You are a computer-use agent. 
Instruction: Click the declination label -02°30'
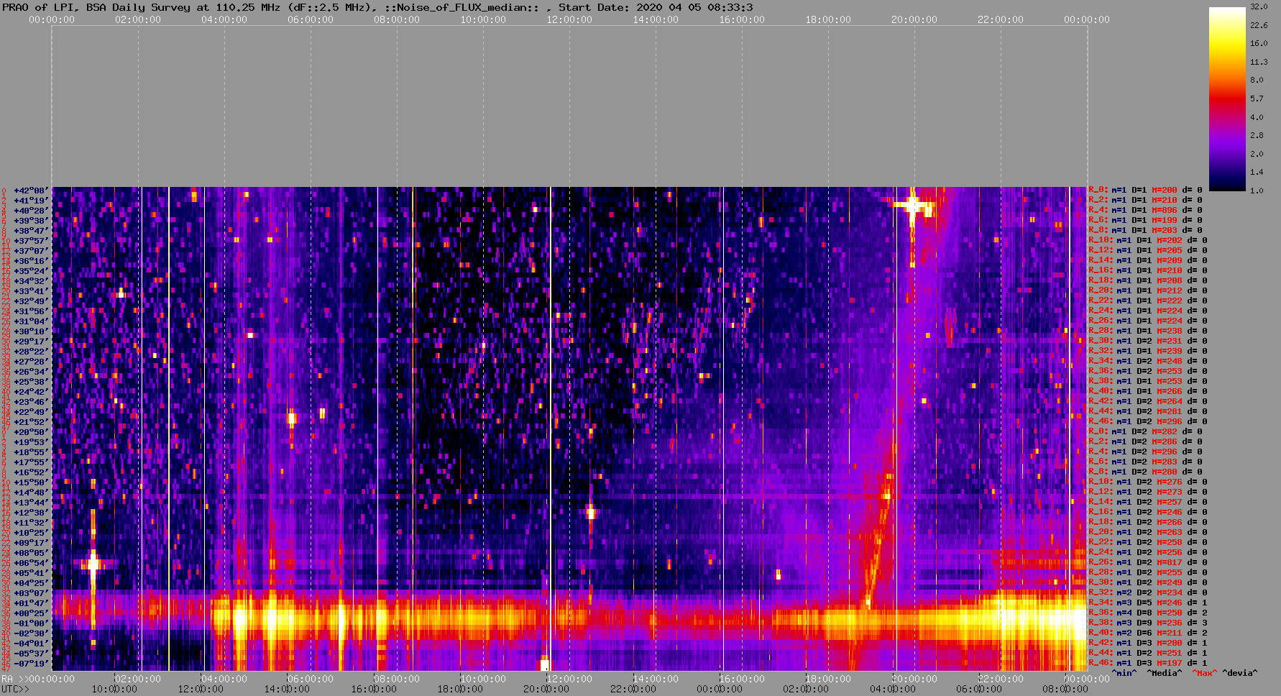(32, 633)
